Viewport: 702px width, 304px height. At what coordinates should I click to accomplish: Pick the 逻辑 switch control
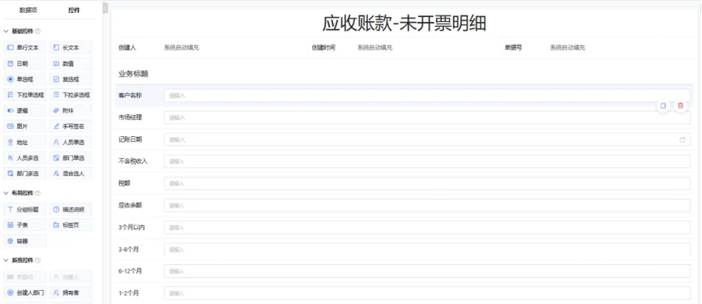point(24,110)
